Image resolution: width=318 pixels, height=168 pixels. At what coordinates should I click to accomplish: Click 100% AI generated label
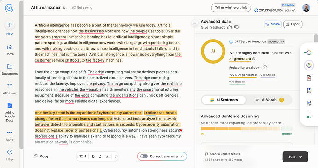tap(243, 75)
